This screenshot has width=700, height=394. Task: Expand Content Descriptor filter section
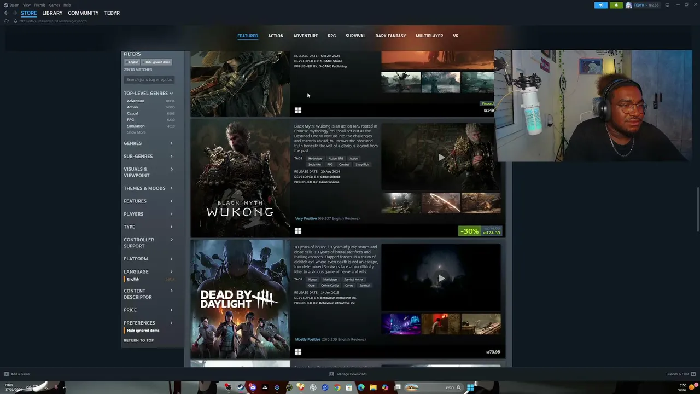tap(148, 294)
